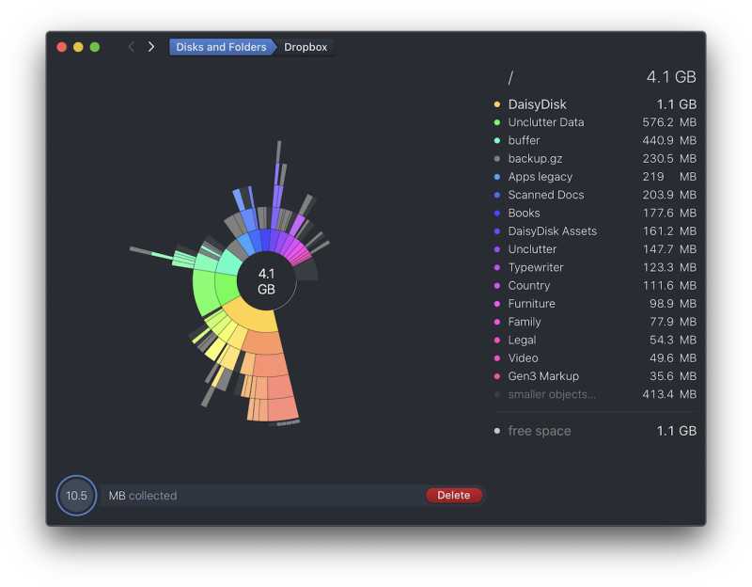Viewport: 752px width, 587px height.
Task: Select backup.gz in the sidebar list
Action: 536,158
